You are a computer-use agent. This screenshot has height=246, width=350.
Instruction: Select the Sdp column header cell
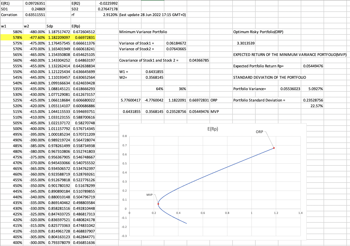pyautogui.click(x=58, y=26)
